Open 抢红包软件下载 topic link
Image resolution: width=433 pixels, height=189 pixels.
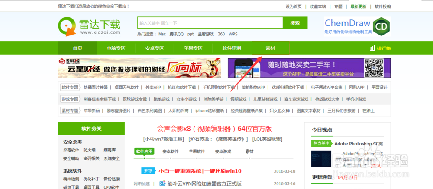182,88
